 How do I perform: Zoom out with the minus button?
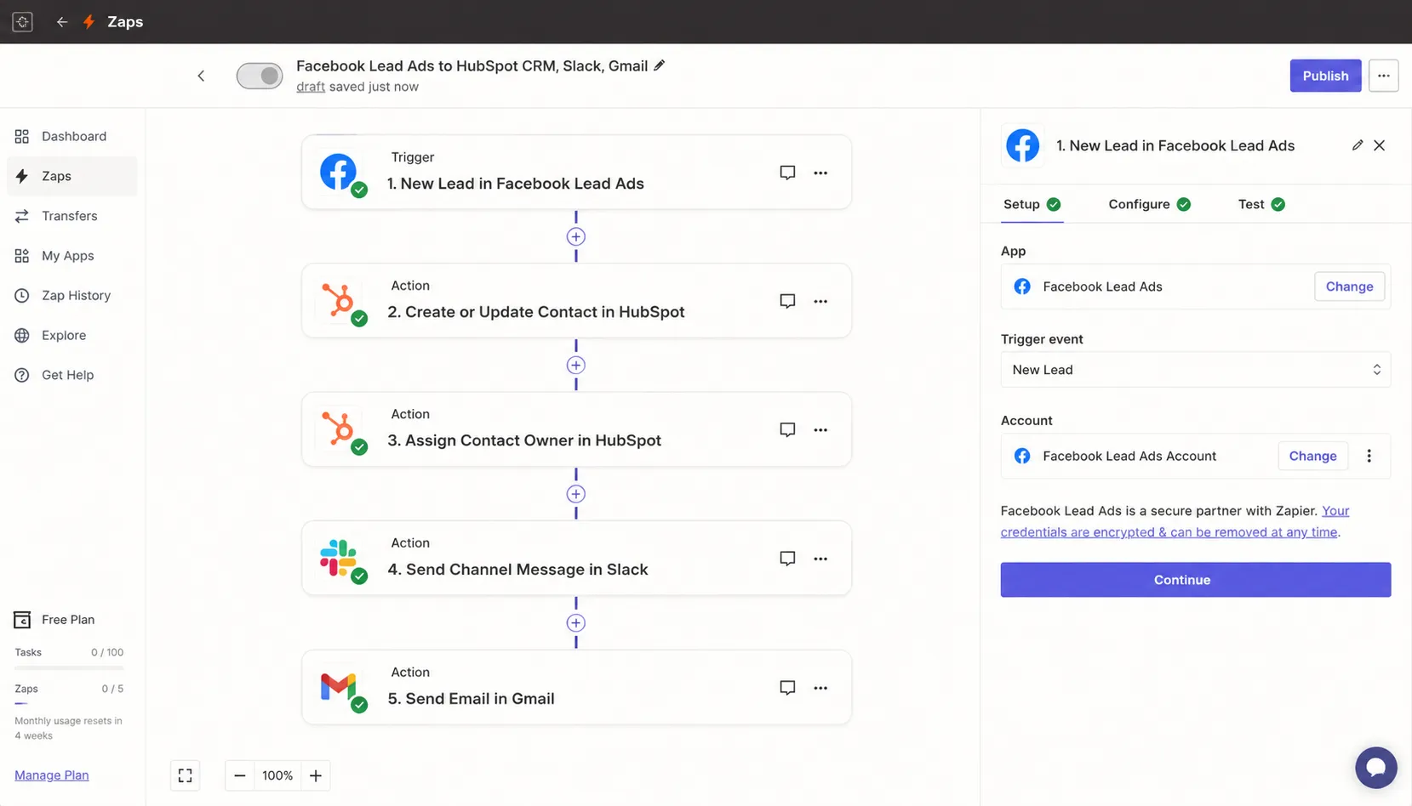[240, 775]
